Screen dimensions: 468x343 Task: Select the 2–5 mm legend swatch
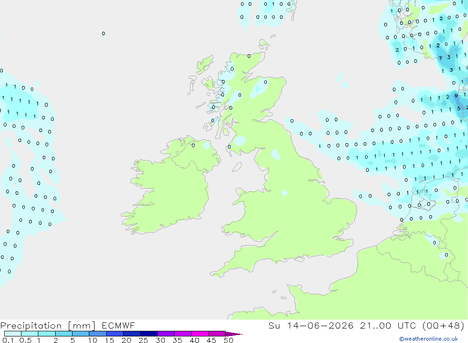click(x=64, y=334)
